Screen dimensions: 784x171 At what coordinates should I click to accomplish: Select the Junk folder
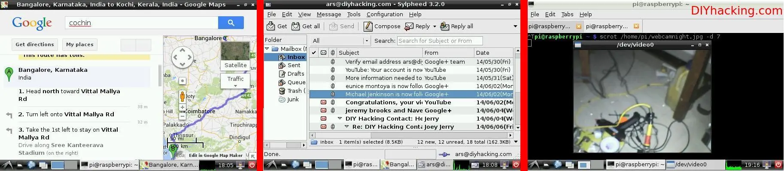coord(289,100)
